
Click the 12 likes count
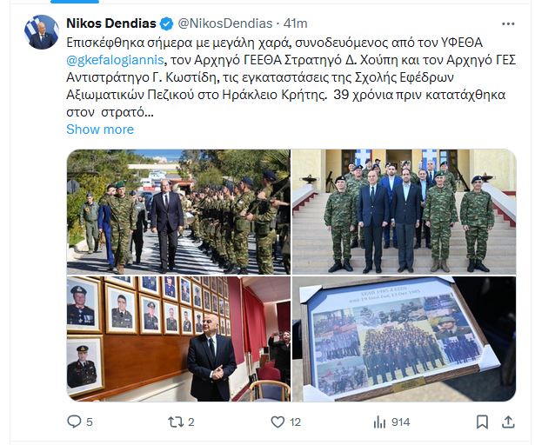296,422
